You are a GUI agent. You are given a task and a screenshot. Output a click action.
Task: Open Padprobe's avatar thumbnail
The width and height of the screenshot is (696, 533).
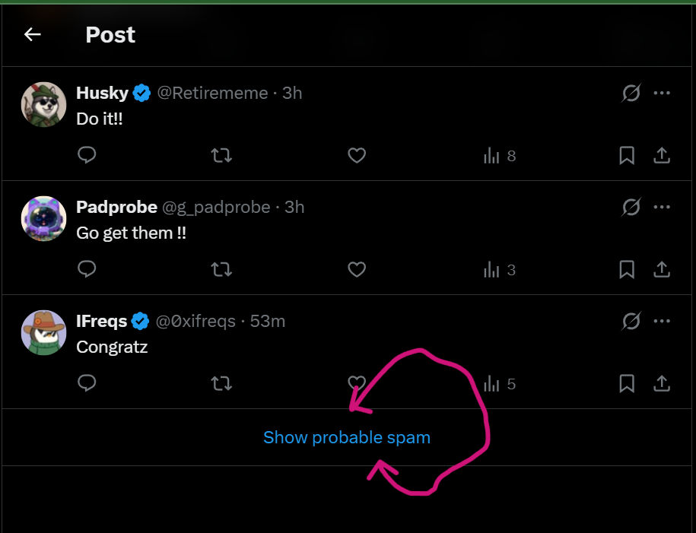coord(43,218)
